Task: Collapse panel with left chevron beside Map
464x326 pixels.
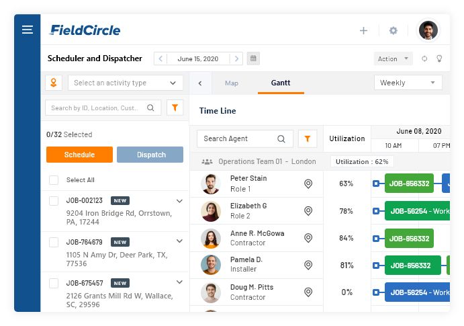Action: (x=200, y=83)
